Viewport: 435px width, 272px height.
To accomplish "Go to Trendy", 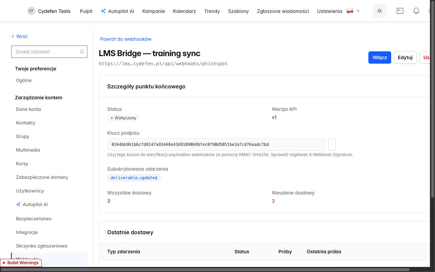I will tap(212, 11).
